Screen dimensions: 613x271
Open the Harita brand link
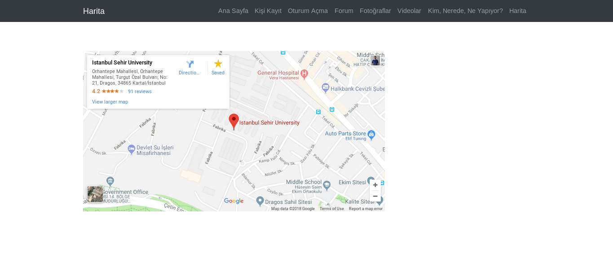(94, 11)
